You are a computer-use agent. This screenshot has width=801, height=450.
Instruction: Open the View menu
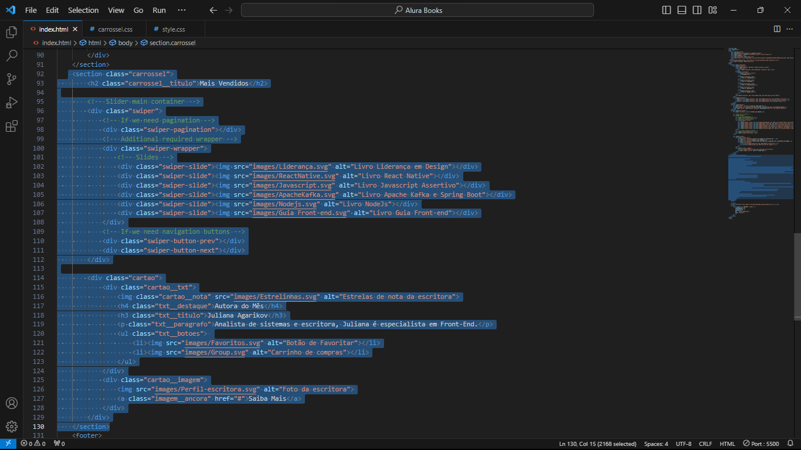(116, 10)
